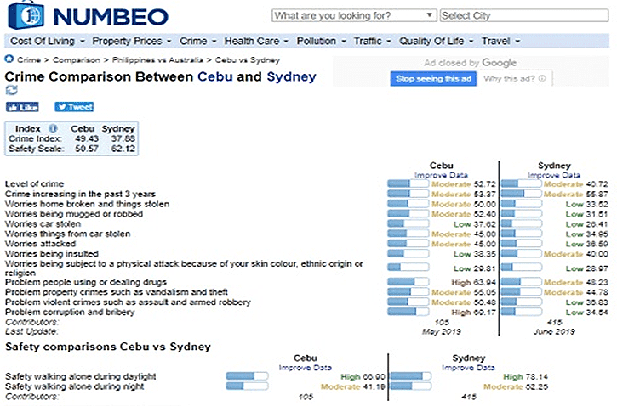Click the Sydney link in the page title
The image size is (617, 406).
[x=291, y=77]
